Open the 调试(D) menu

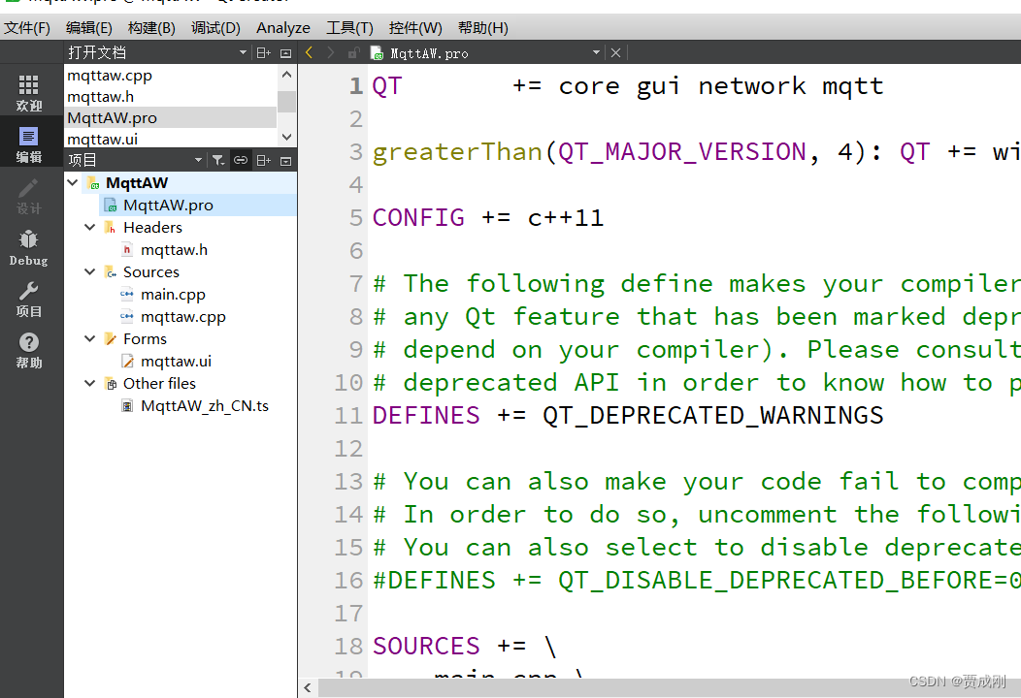[x=215, y=28]
